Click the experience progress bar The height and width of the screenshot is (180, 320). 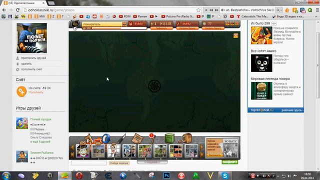119,28
